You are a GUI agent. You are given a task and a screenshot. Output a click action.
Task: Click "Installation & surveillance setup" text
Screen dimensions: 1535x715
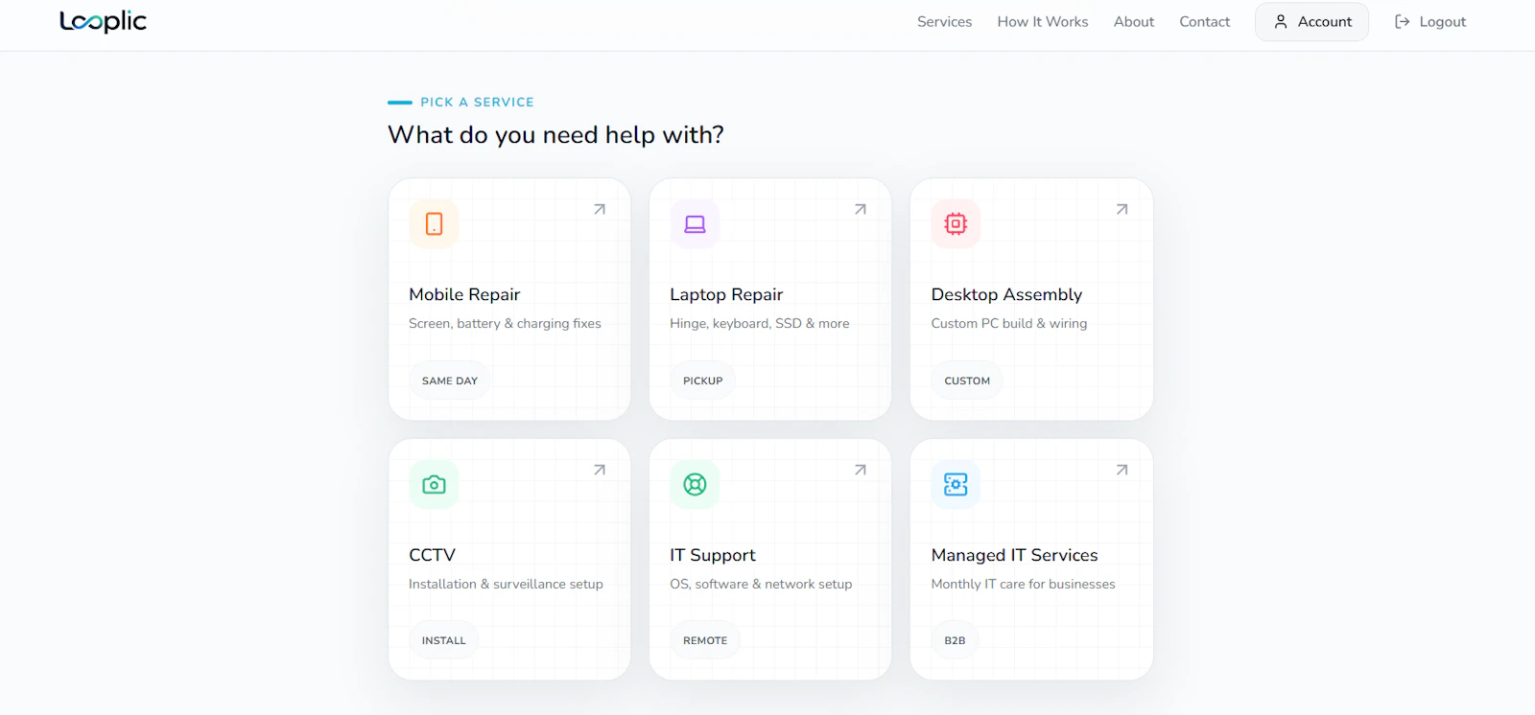tap(506, 584)
